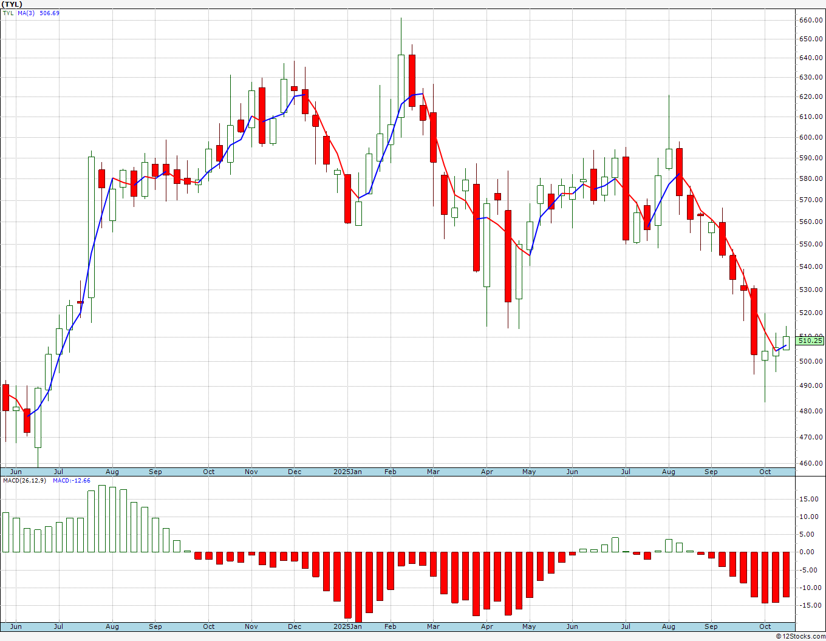Click the Apr label on upper time axis
The height and width of the screenshot is (641, 826).
pyautogui.click(x=487, y=472)
